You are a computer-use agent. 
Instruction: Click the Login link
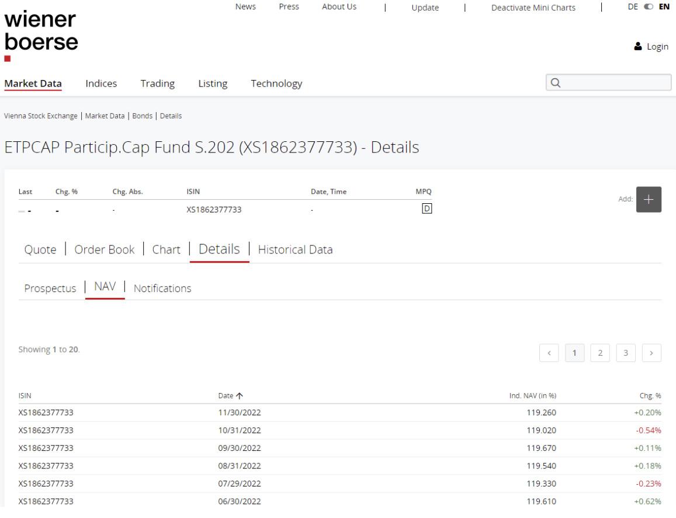pyautogui.click(x=657, y=47)
